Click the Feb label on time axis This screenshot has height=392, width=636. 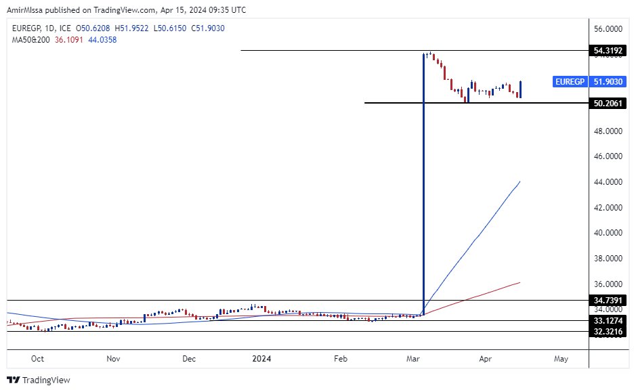pos(341,359)
